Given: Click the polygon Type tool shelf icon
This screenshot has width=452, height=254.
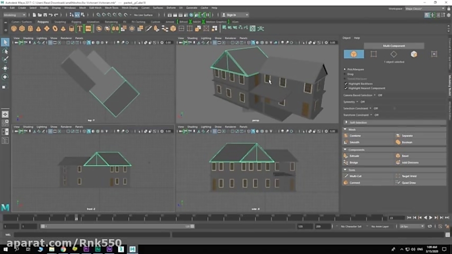Looking at the screenshot, I should 80,29.
